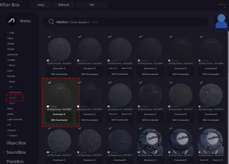Click the green checkmark above Granite001

[50, 36]
